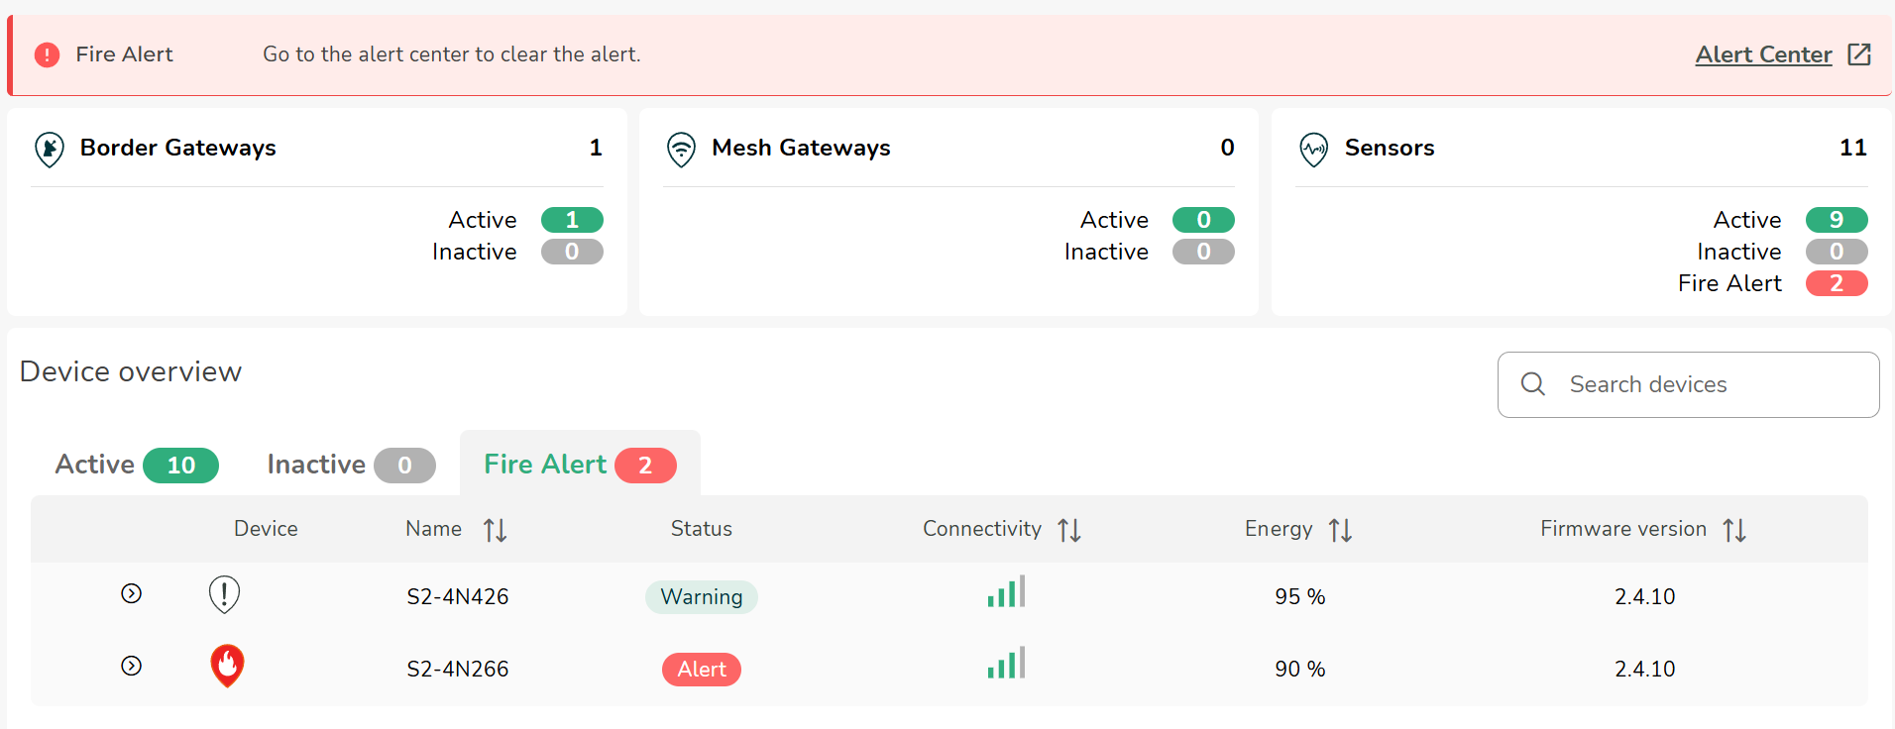Viewport: 1895px width, 729px height.
Task: Click the red fire icon for S2-4N266
Action: [227, 667]
